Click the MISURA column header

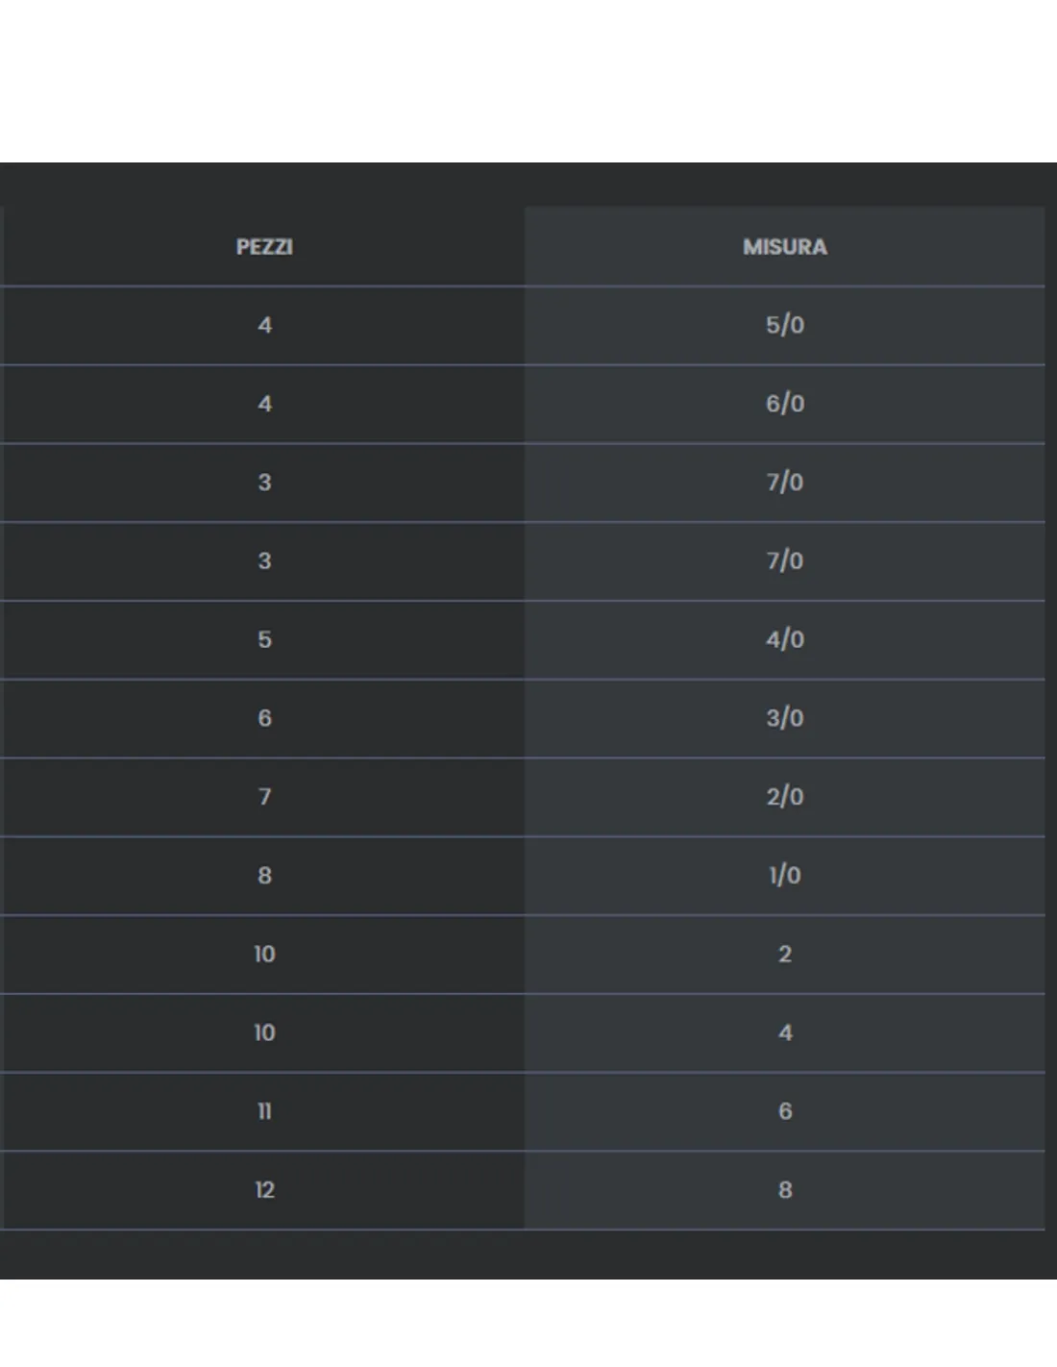point(784,246)
